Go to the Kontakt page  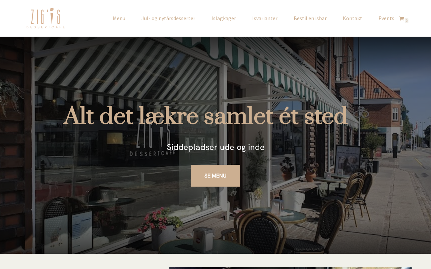click(353, 18)
